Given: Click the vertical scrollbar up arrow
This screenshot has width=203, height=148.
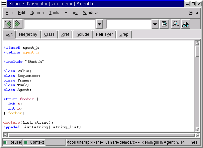Looking at the screenshot, I should pos(197,43).
